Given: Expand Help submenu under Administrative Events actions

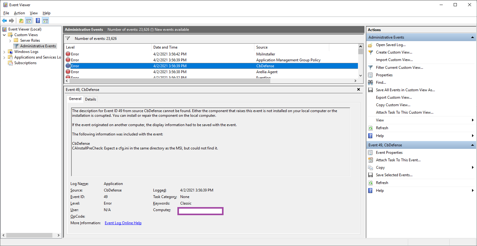Looking at the screenshot, I should point(473,136).
